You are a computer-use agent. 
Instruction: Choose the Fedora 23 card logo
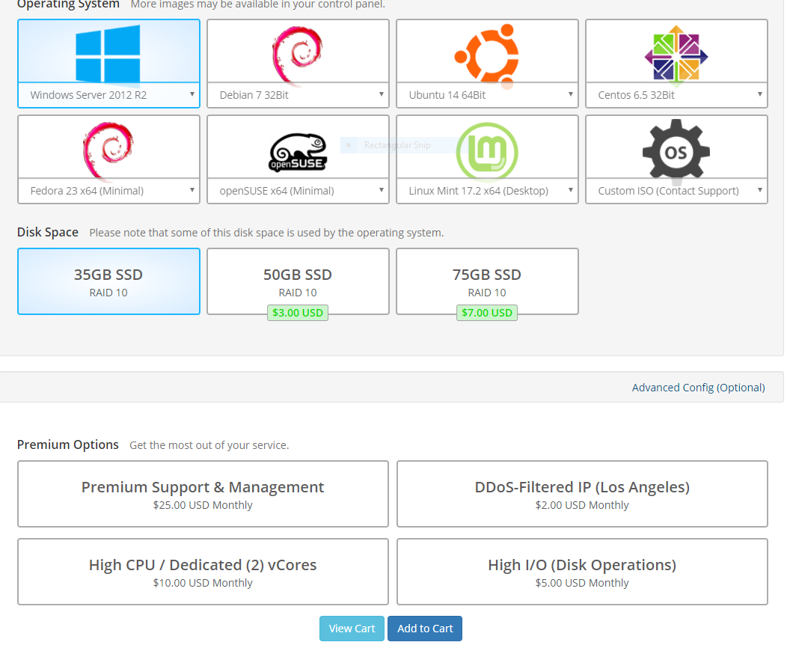click(108, 150)
